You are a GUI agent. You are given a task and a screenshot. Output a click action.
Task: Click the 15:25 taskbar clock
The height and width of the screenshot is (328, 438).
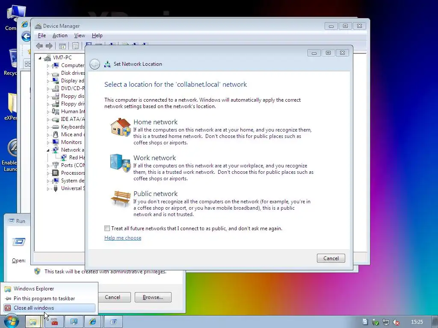tap(417, 322)
